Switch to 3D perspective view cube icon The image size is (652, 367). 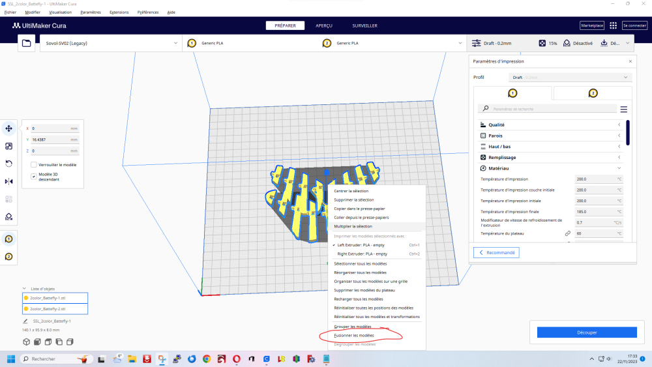[x=26, y=342]
